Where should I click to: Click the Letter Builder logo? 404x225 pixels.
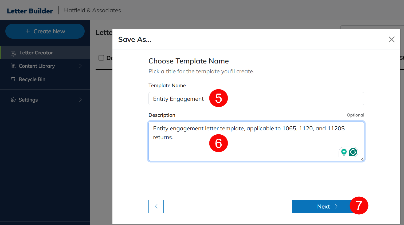30,11
